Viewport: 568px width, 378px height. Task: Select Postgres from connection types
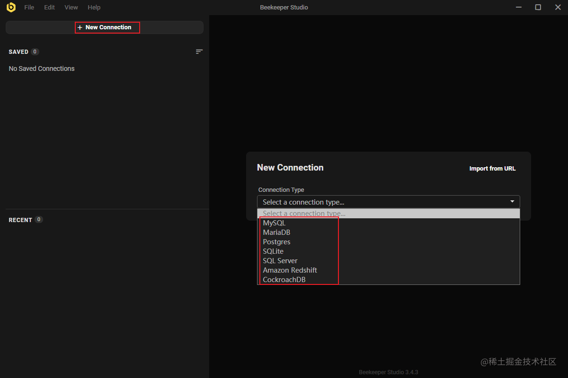[x=389, y=242]
